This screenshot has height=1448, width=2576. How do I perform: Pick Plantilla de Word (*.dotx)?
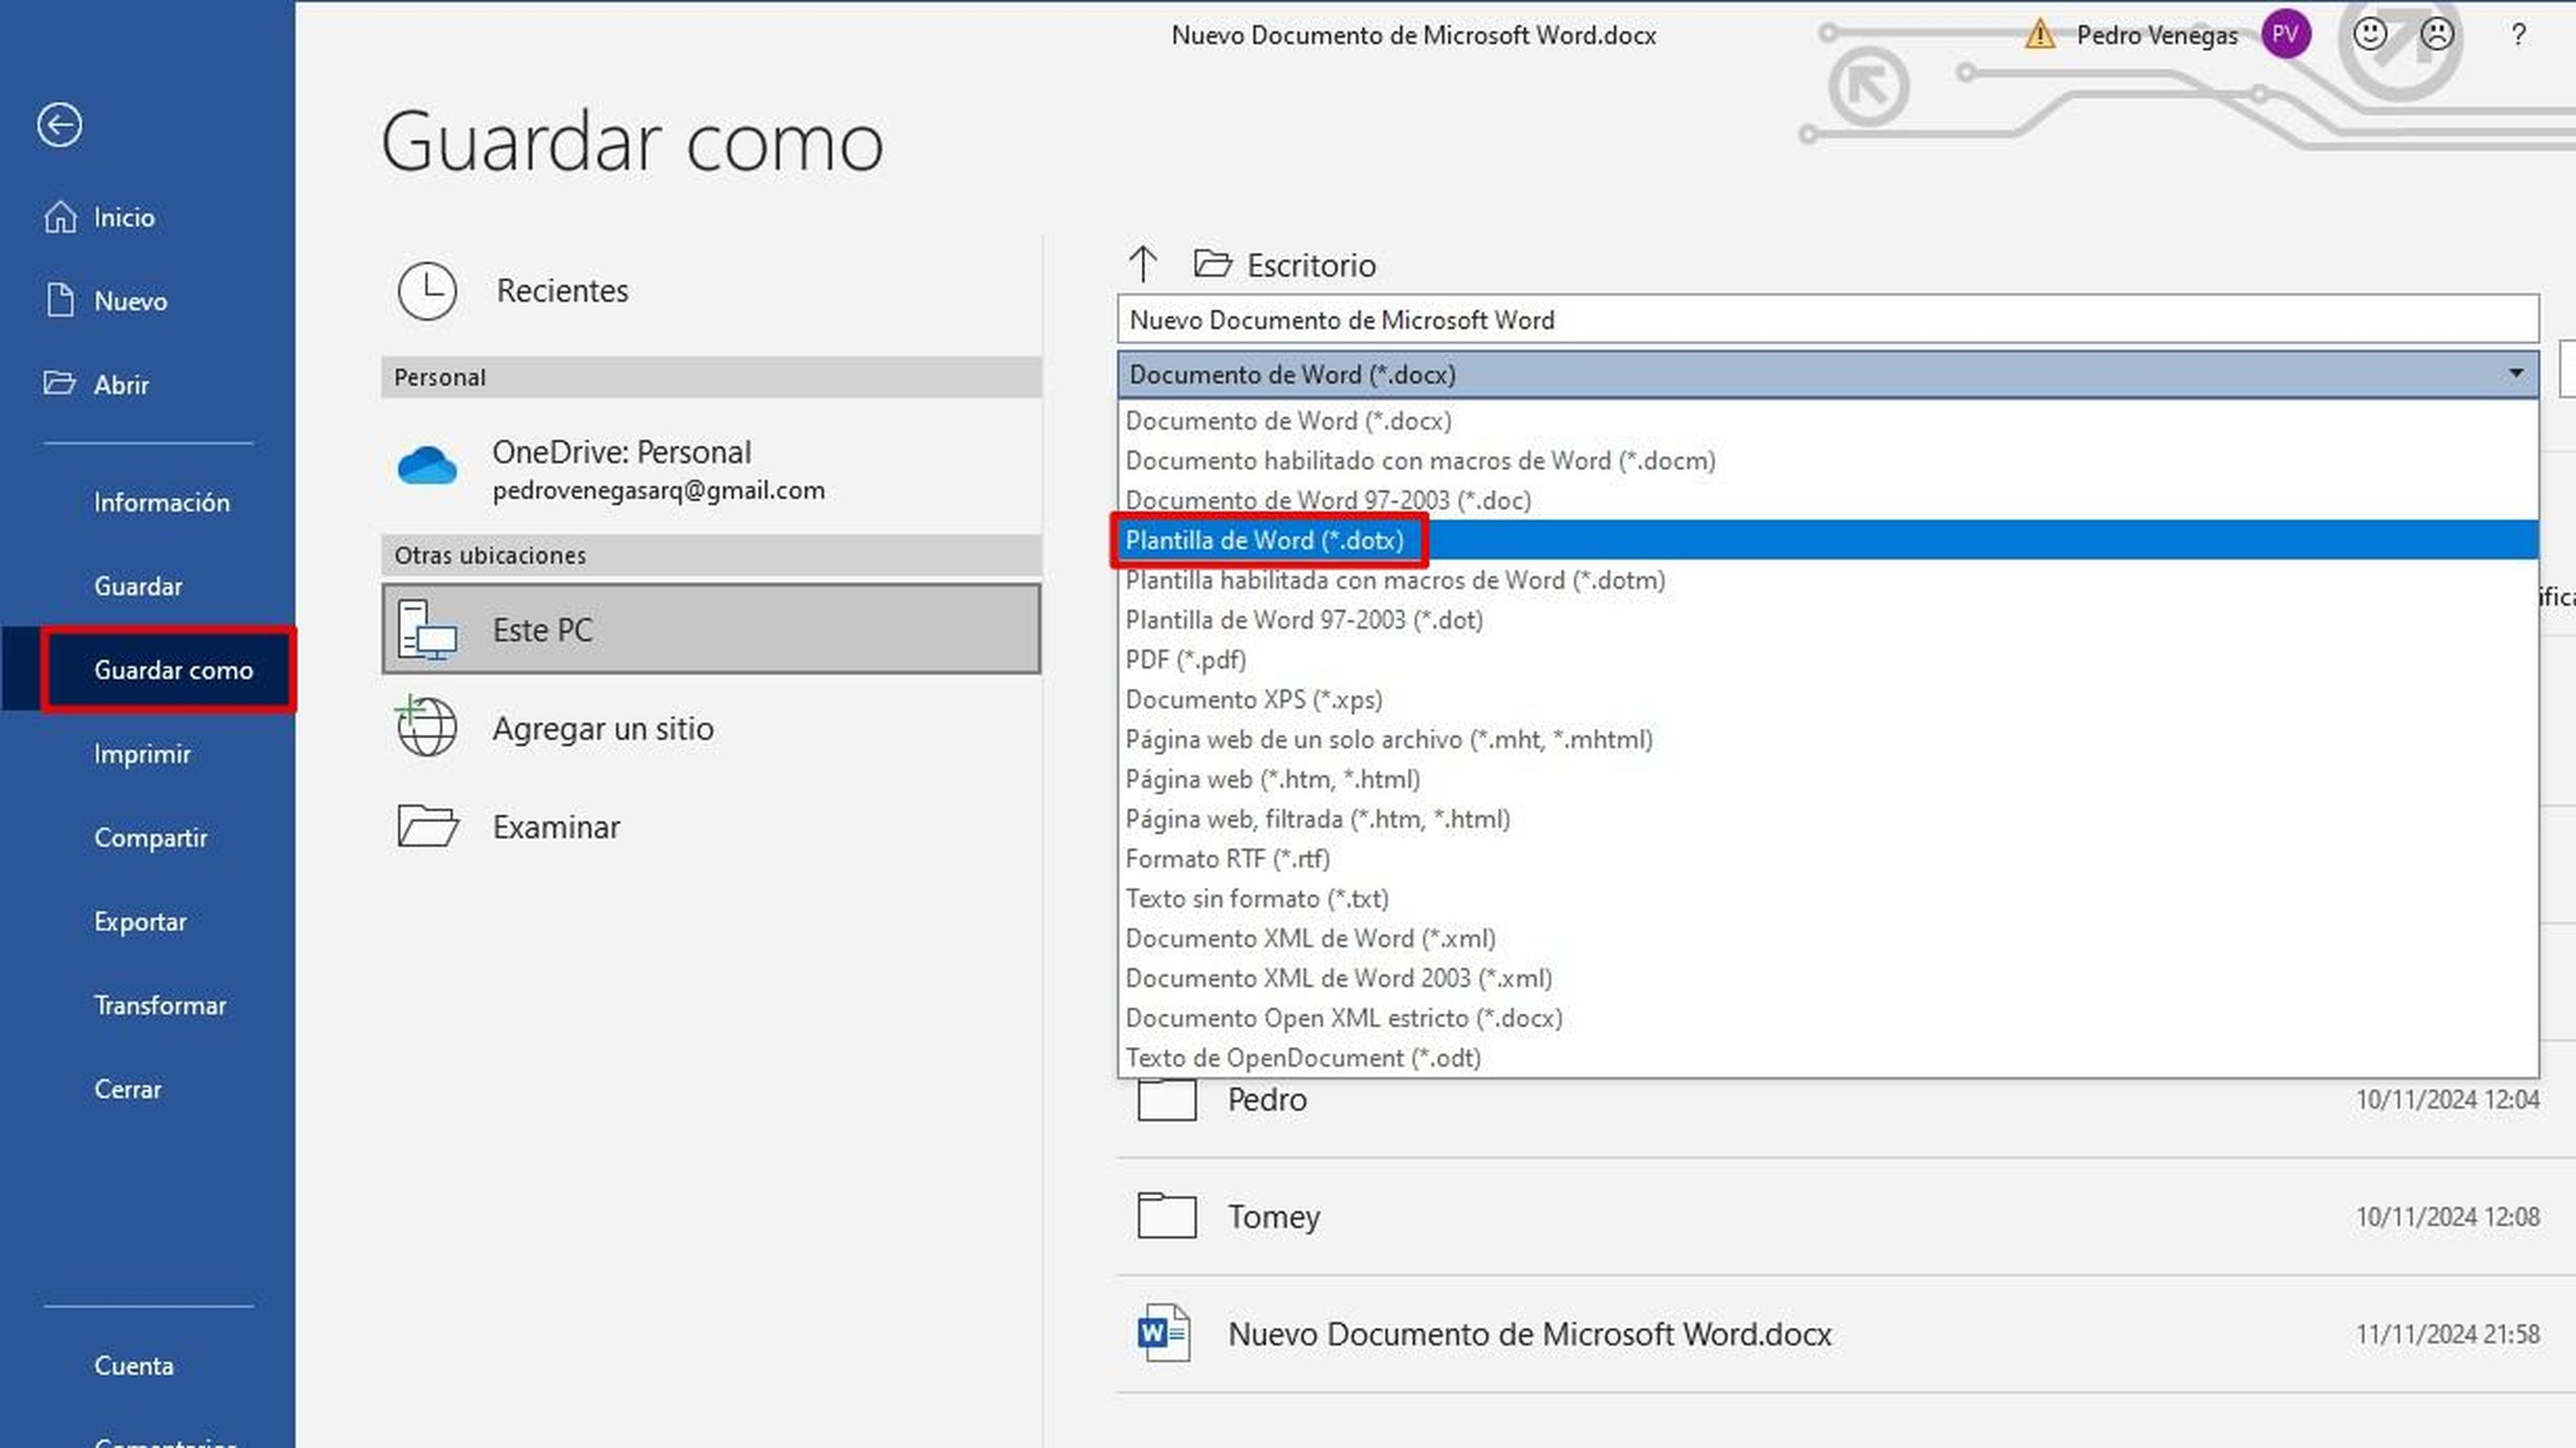[1827, 540]
